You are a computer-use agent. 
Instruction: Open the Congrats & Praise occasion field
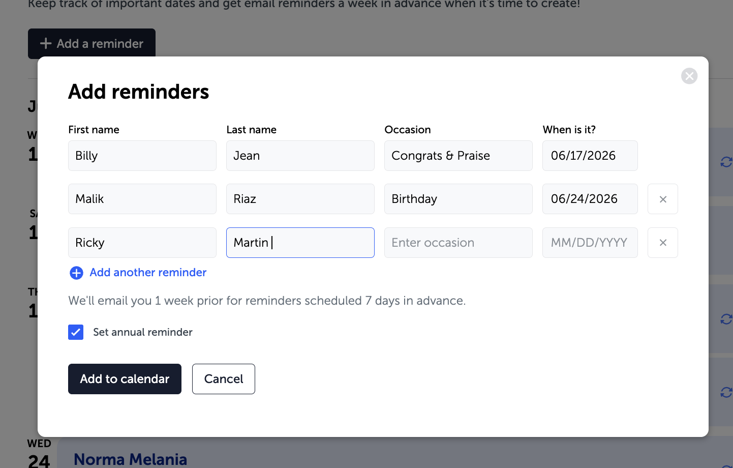(459, 156)
